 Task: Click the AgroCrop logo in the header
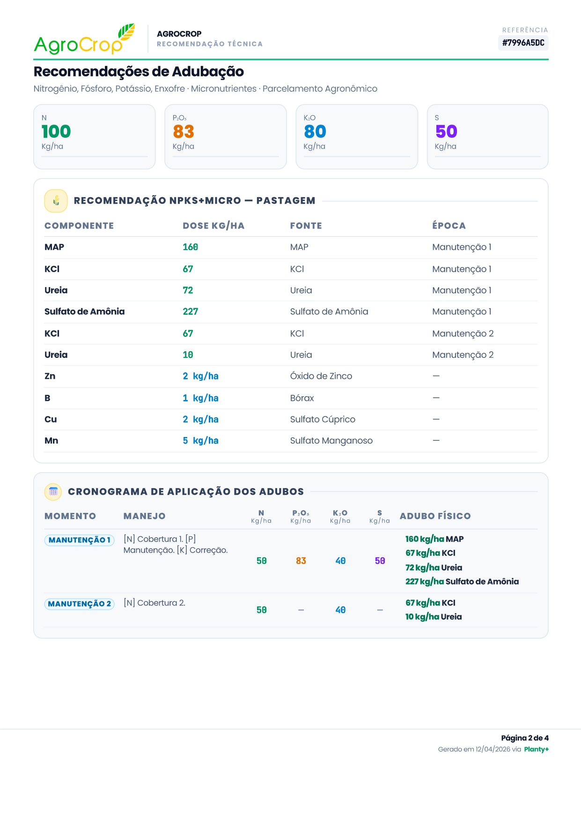[x=84, y=39]
